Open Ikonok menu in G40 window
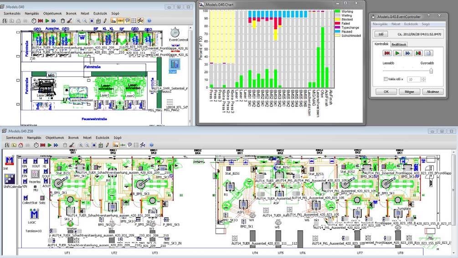458x258 pixels. (71, 13)
